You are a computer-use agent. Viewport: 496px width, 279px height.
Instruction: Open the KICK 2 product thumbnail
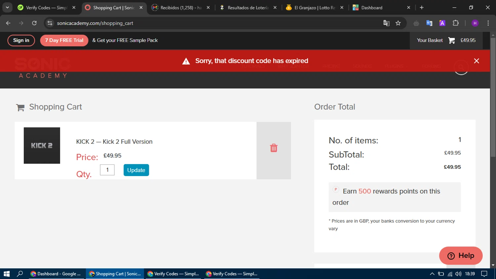pos(42,146)
